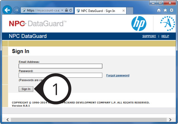Click the browser Forward arrow button
Viewport: 178px width, 124px height.
pos(16,10)
